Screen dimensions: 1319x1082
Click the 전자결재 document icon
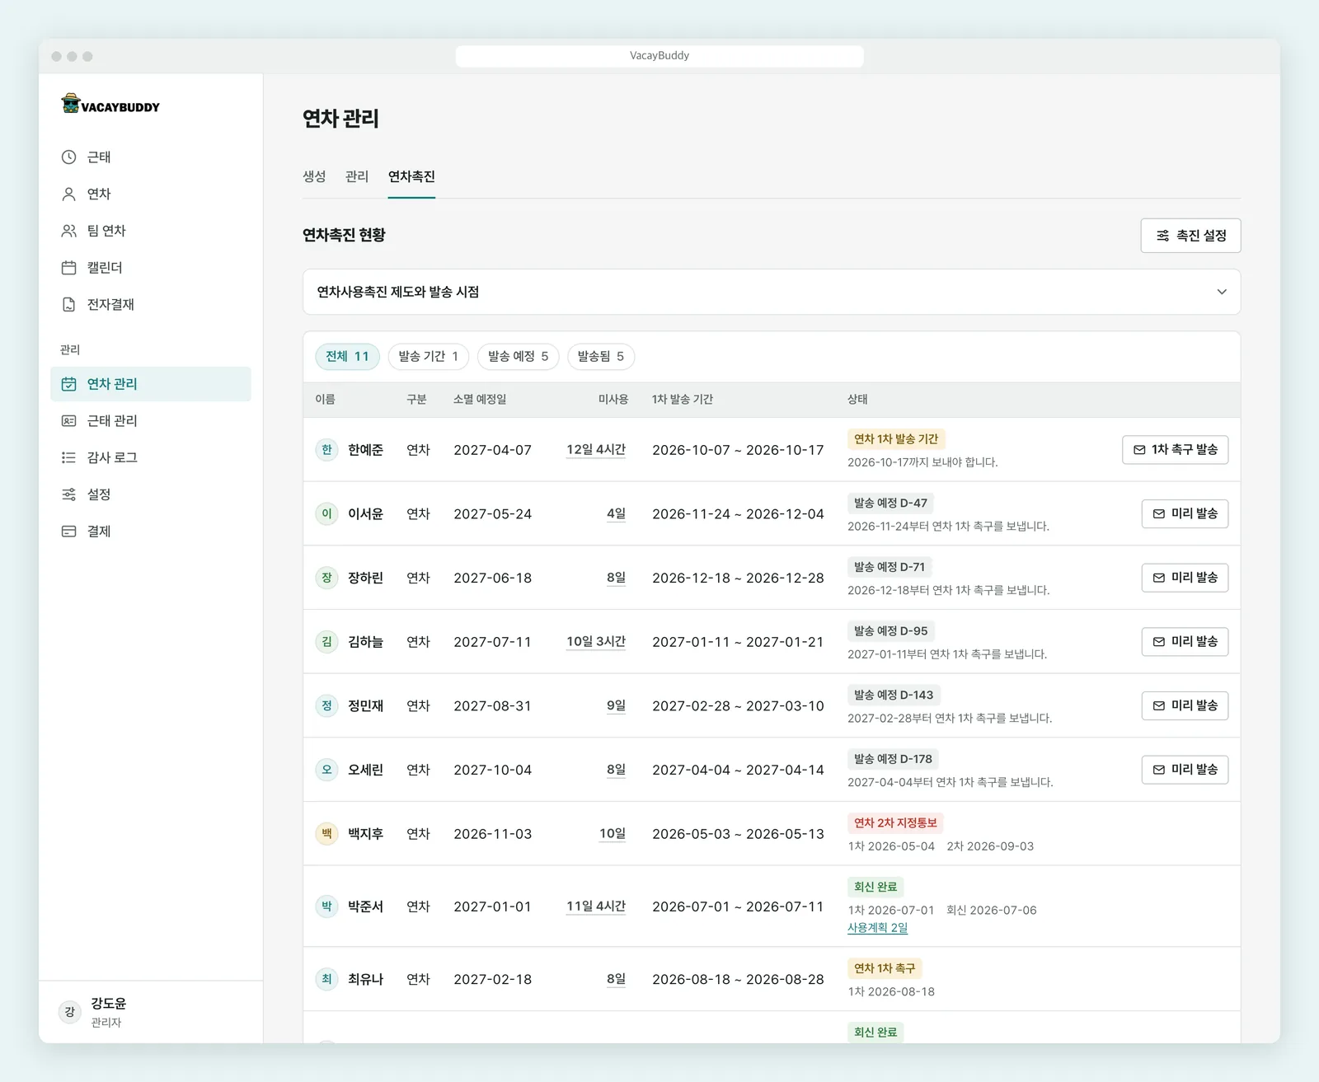(69, 305)
